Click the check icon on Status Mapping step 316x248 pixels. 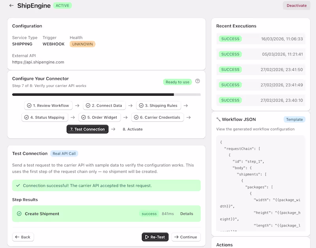(26, 117)
